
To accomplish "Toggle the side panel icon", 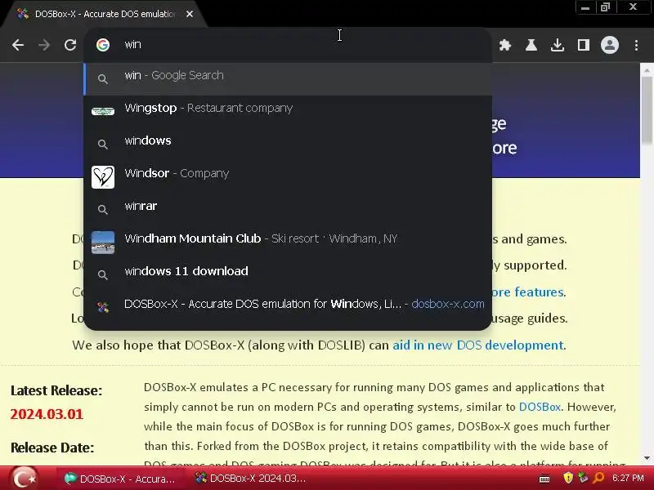I will coord(584,45).
